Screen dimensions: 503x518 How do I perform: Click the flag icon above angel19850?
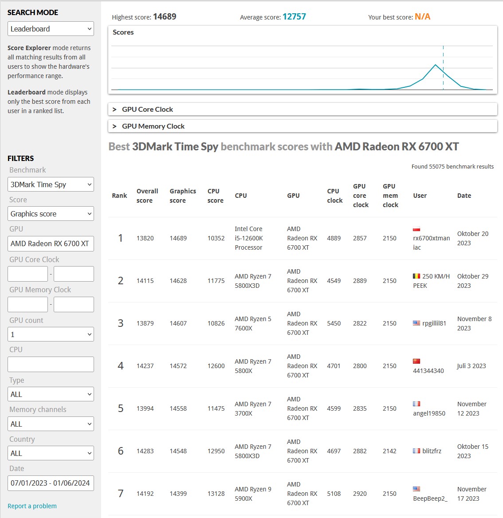point(417,404)
